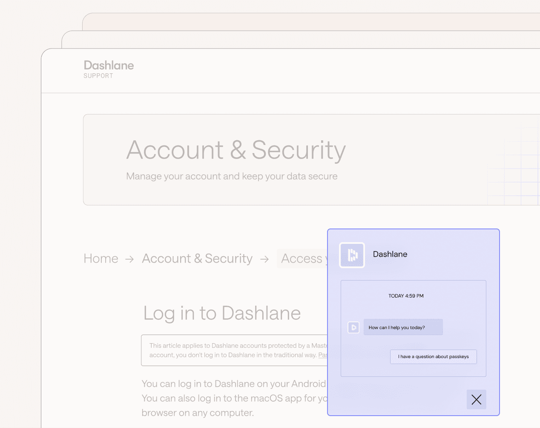Click the small bot avatar beside greeting
Screen dimensions: 540x428
(353, 327)
